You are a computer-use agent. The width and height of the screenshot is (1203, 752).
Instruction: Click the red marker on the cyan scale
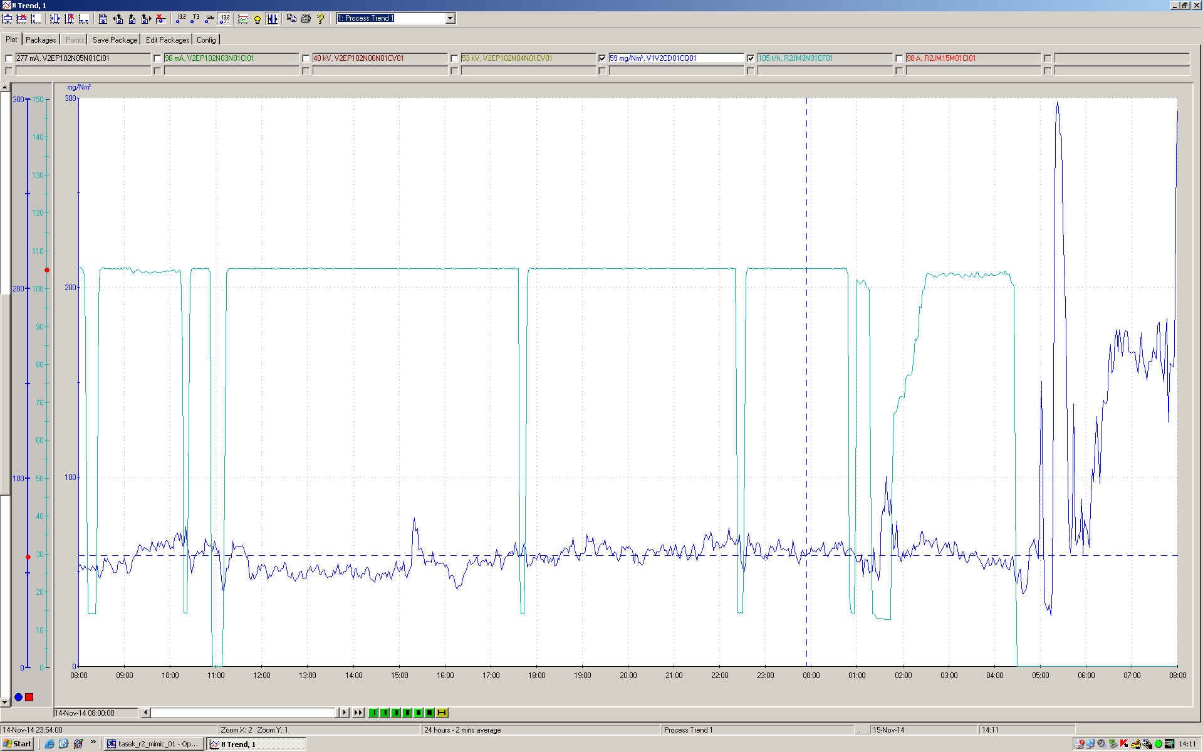(x=47, y=270)
